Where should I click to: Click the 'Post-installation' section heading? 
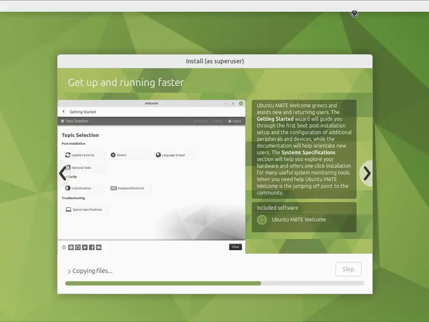73,143
